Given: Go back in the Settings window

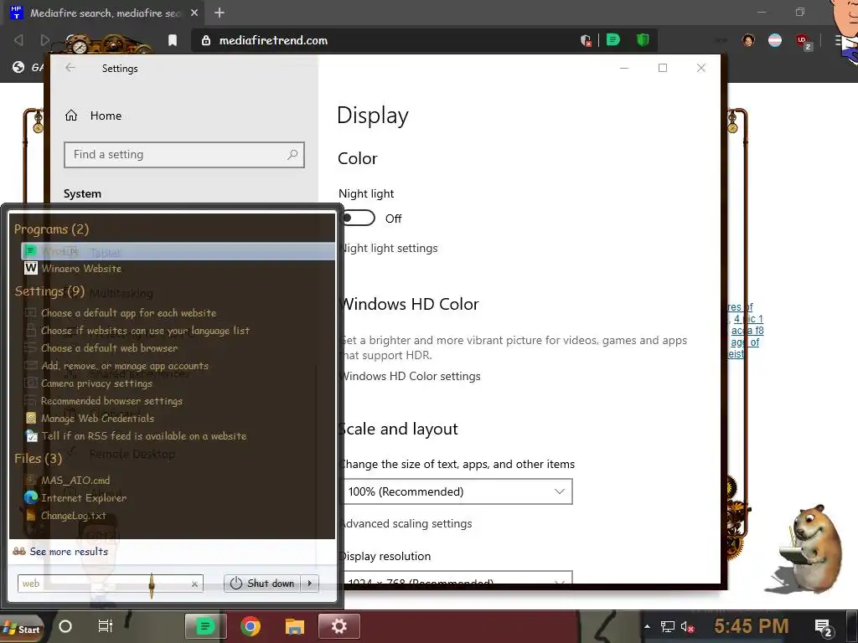Looking at the screenshot, I should (x=70, y=68).
